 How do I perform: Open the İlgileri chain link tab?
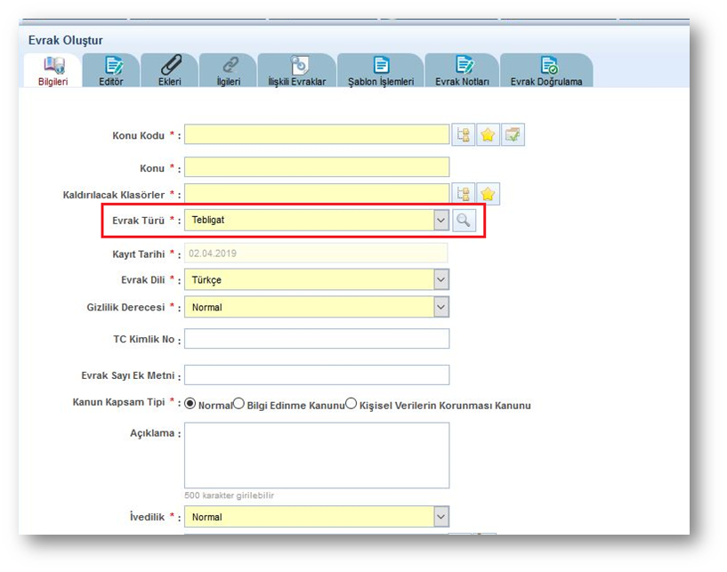tap(230, 70)
